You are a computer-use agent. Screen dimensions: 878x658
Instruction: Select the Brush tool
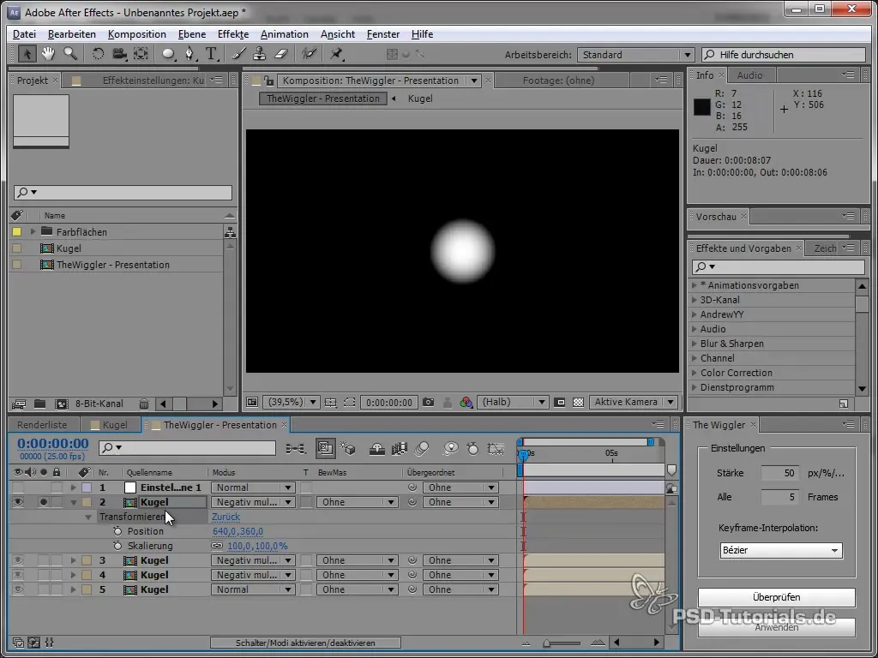pos(238,54)
